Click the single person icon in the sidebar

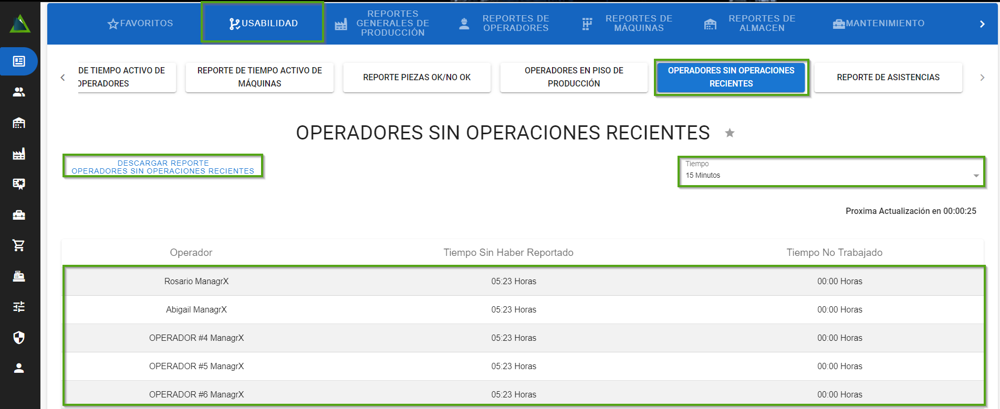click(x=19, y=368)
